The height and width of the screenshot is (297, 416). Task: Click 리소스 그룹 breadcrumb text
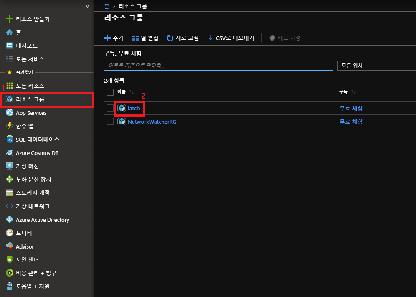pos(133,6)
